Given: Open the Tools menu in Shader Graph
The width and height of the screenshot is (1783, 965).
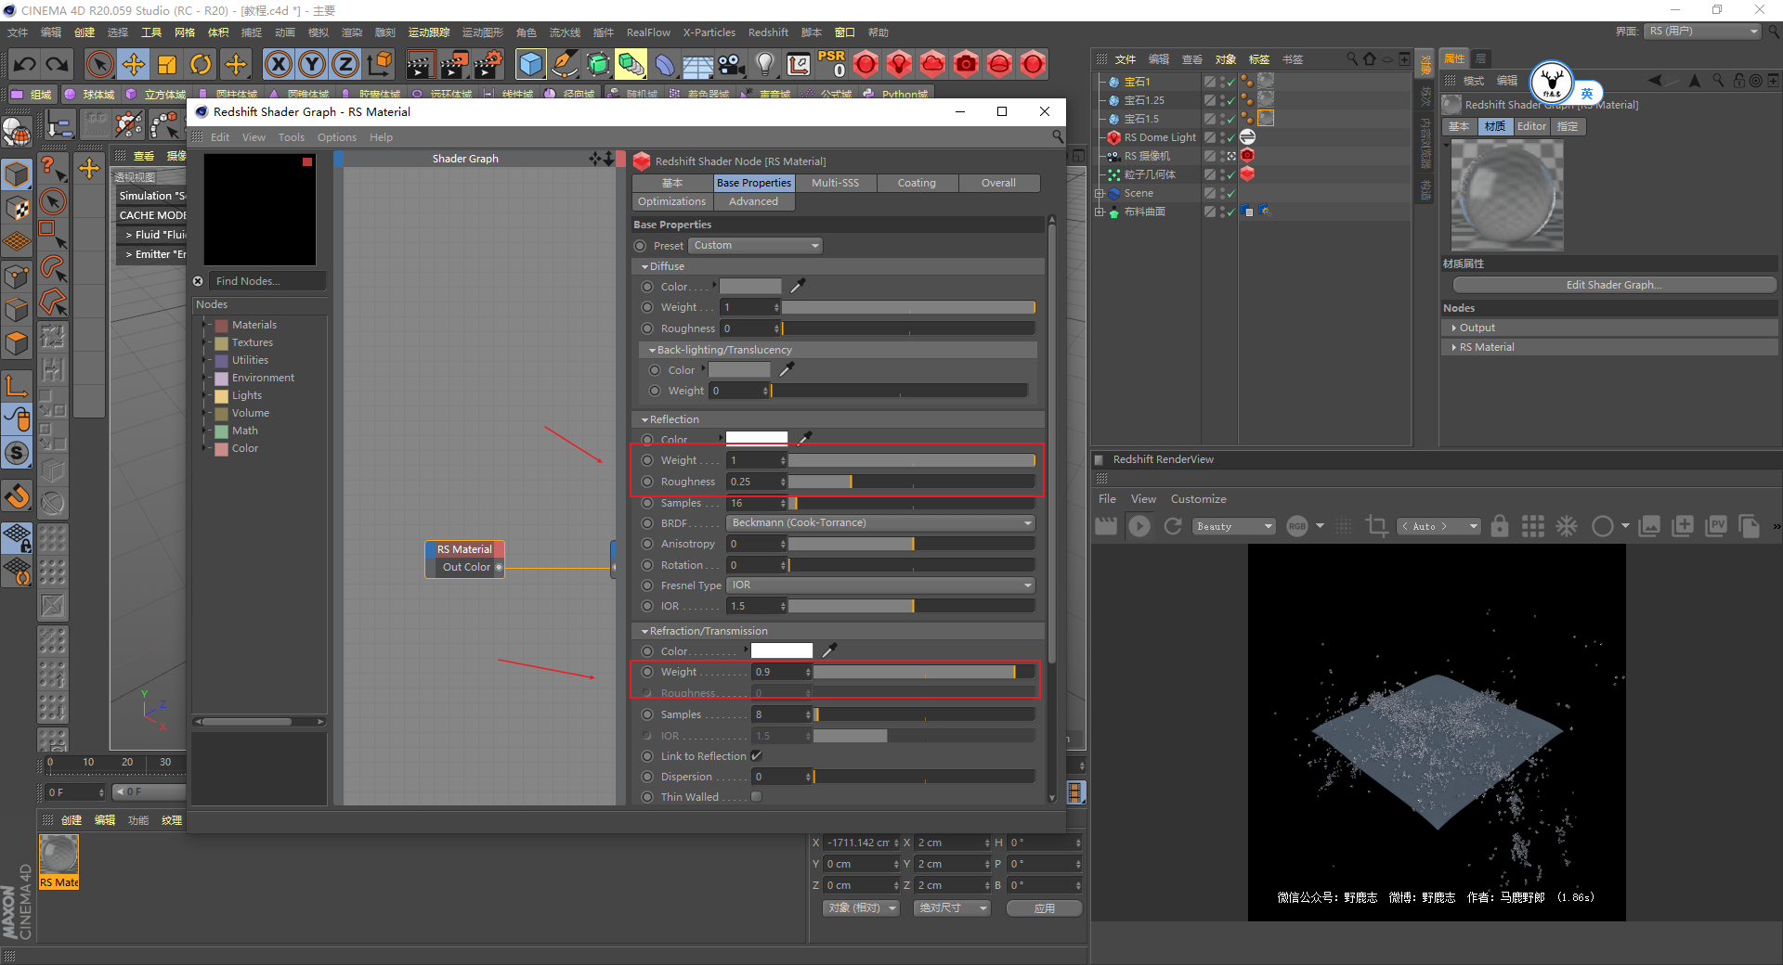Looking at the screenshot, I should click(291, 137).
